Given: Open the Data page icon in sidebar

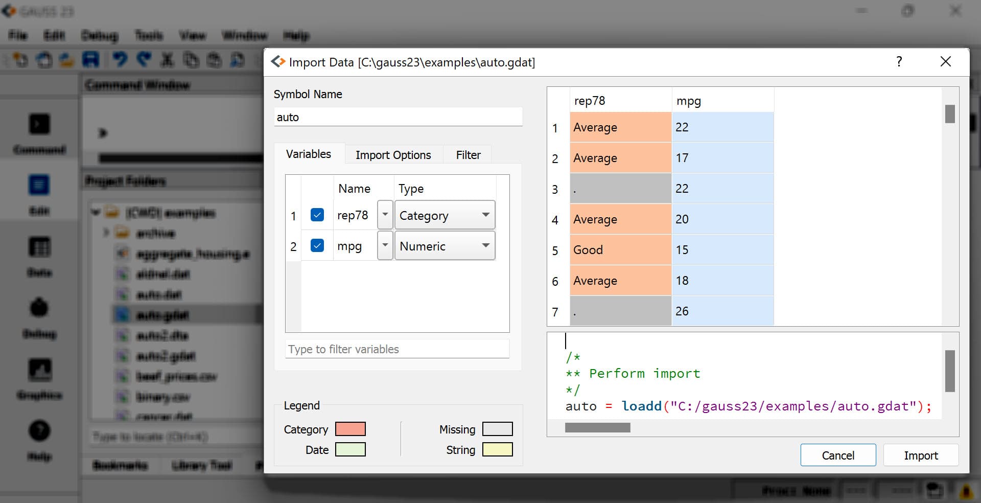Looking at the screenshot, I should (x=39, y=256).
